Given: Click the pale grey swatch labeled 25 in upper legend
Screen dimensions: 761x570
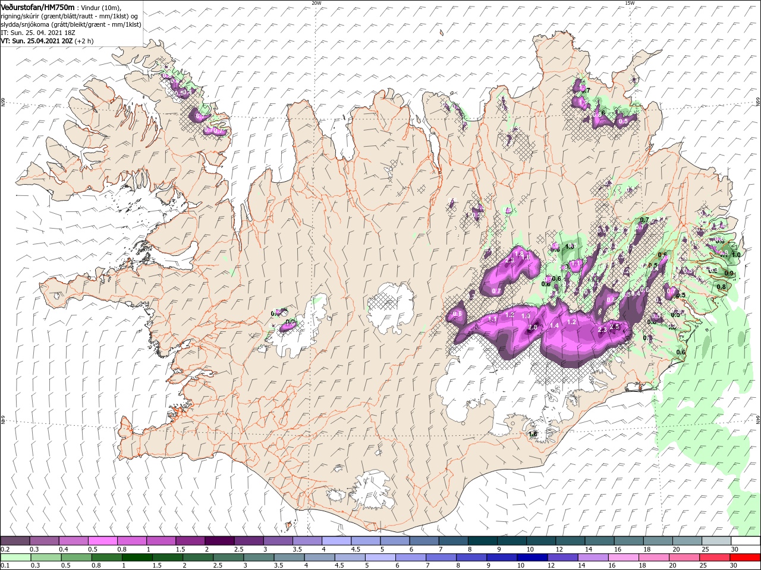Looking at the screenshot, I should point(715,540).
